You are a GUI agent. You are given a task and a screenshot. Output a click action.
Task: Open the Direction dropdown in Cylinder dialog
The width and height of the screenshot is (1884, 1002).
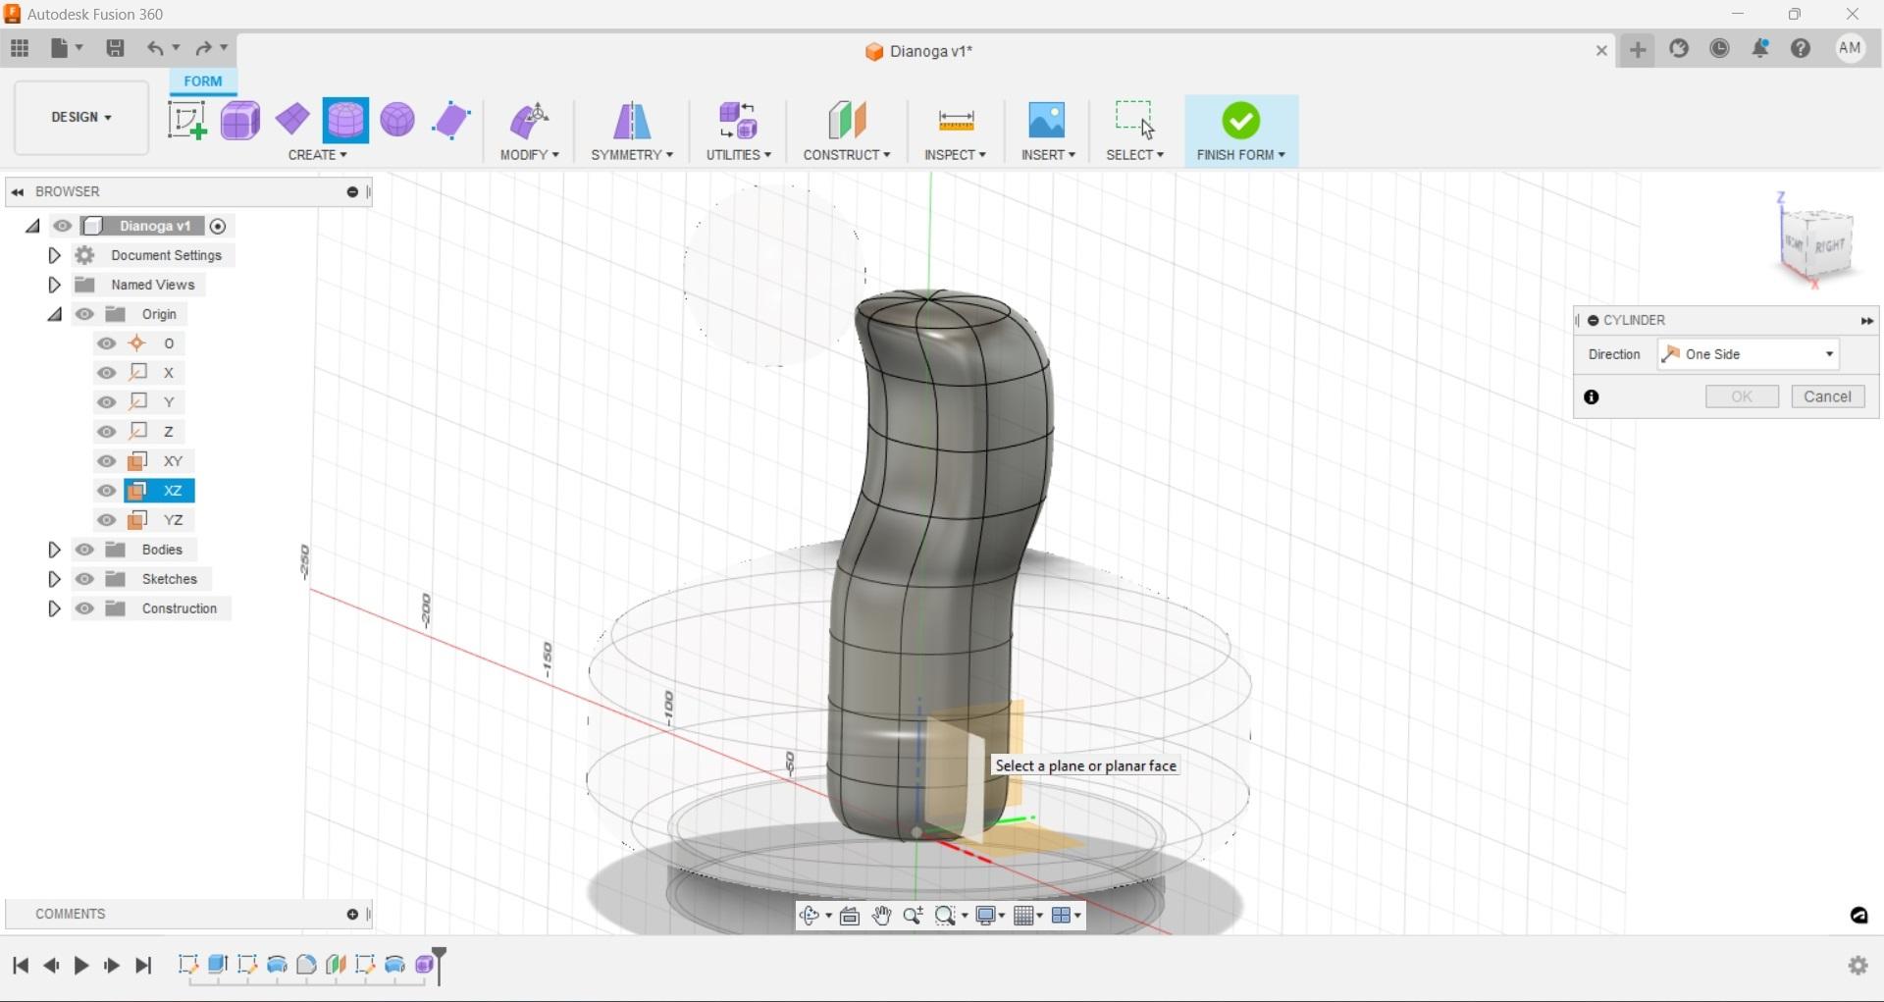click(1829, 353)
